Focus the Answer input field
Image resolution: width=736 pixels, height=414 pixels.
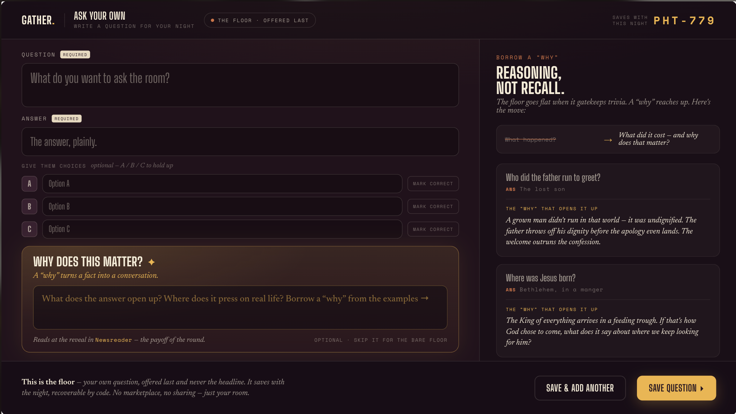pos(240,142)
